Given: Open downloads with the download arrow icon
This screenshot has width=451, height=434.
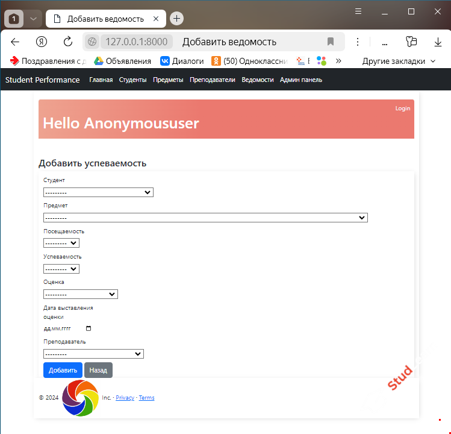Looking at the screenshot, I should click(x=438, y=42).
